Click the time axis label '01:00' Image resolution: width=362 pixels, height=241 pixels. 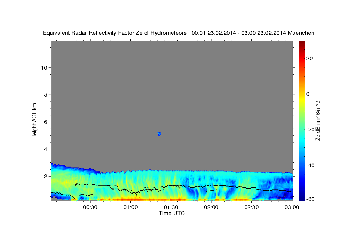pyautogui.click(x=130, y=207)
